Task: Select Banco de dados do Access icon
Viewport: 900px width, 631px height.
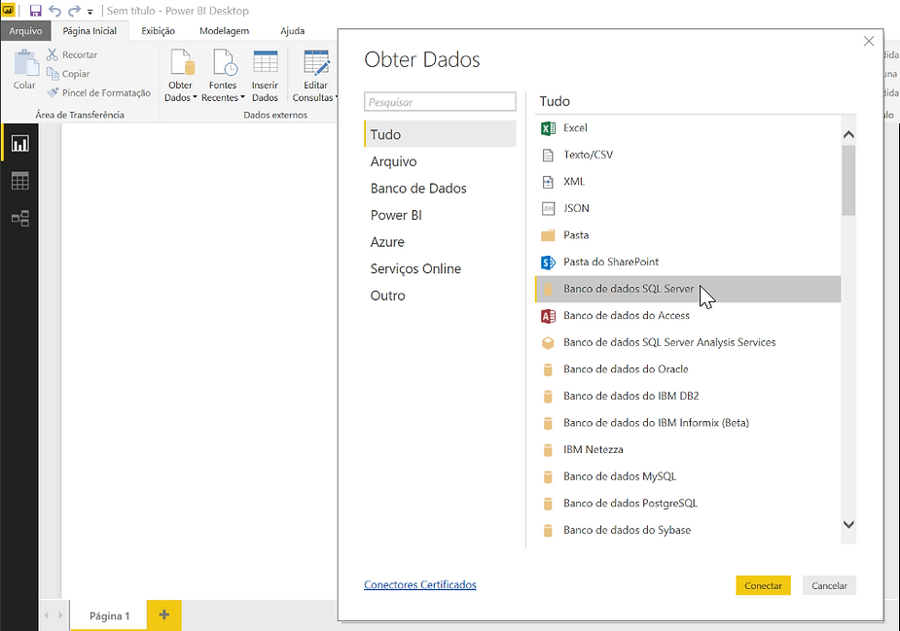Action: [548, 315]
